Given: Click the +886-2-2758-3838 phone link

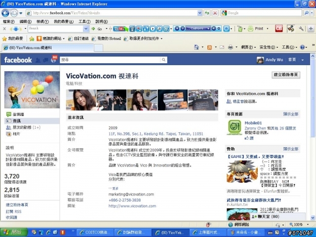Looking at the screenshot, I should tap(124, 200).
